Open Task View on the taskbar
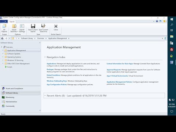Image resolution: width=176 pixels, height=132 pixels. click(x=172, y=30)
